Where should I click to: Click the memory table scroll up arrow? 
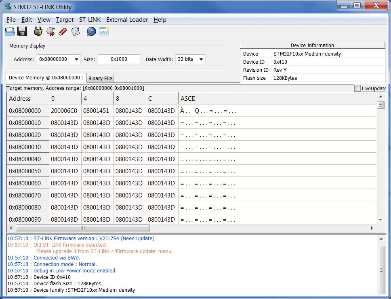[x=380, y=97]
